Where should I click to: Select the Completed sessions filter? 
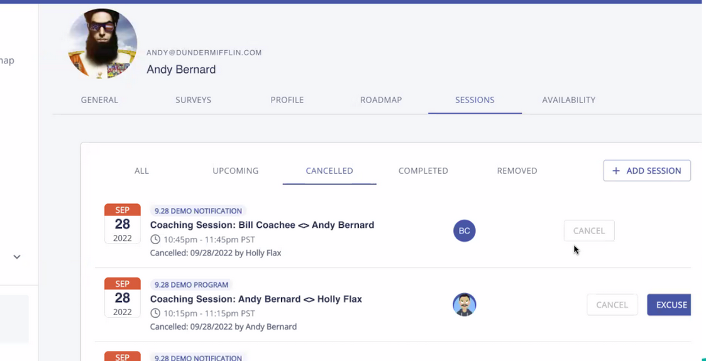click(423, 171)
